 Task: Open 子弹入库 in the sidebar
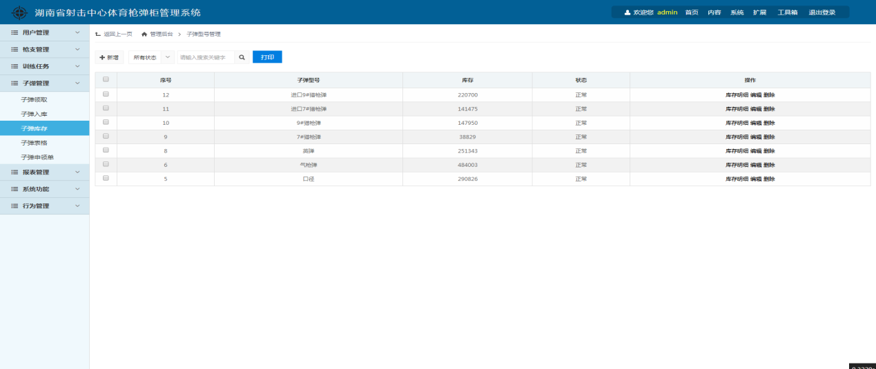tap(34, 114)
